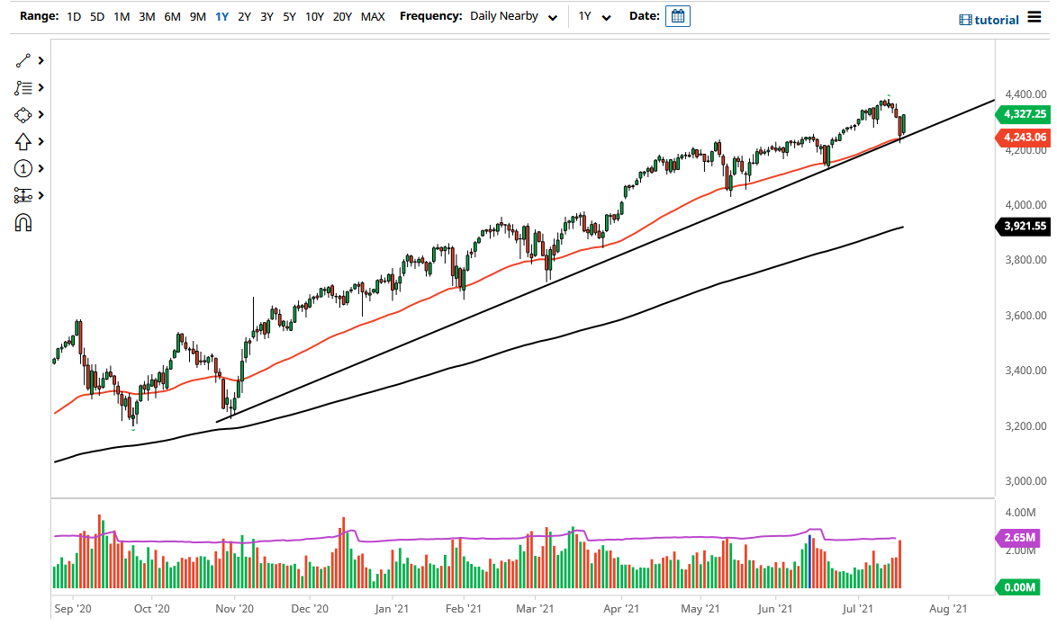Activate the MAX range option

point(373,16)
